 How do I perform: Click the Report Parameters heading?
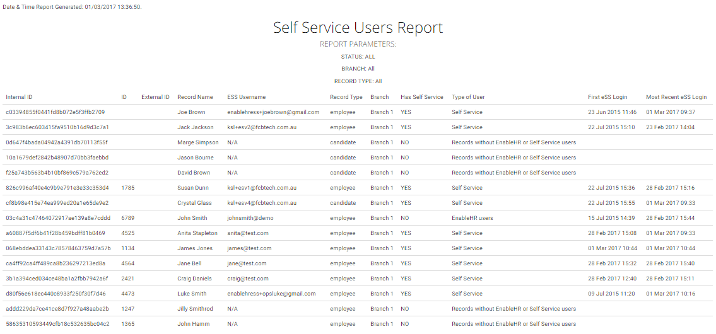[358, 44]
